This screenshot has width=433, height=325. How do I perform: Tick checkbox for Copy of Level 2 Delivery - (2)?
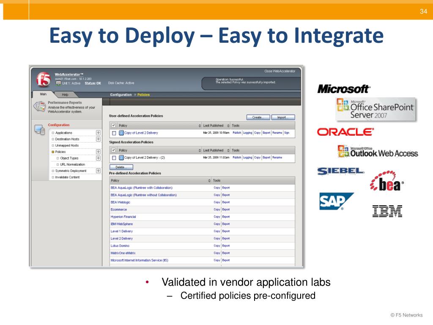(x=114, y=158)
